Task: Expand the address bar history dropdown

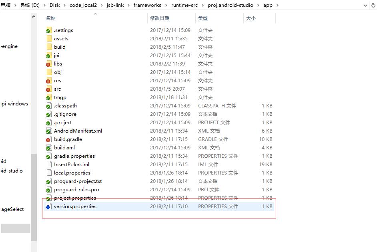Action: [365, 6]
